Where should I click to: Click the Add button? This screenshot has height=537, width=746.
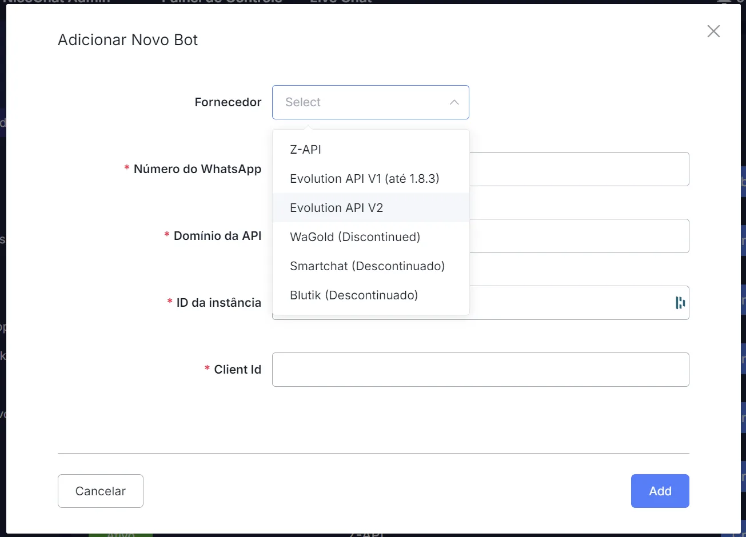pyautogui.click(x=660, y=491)
